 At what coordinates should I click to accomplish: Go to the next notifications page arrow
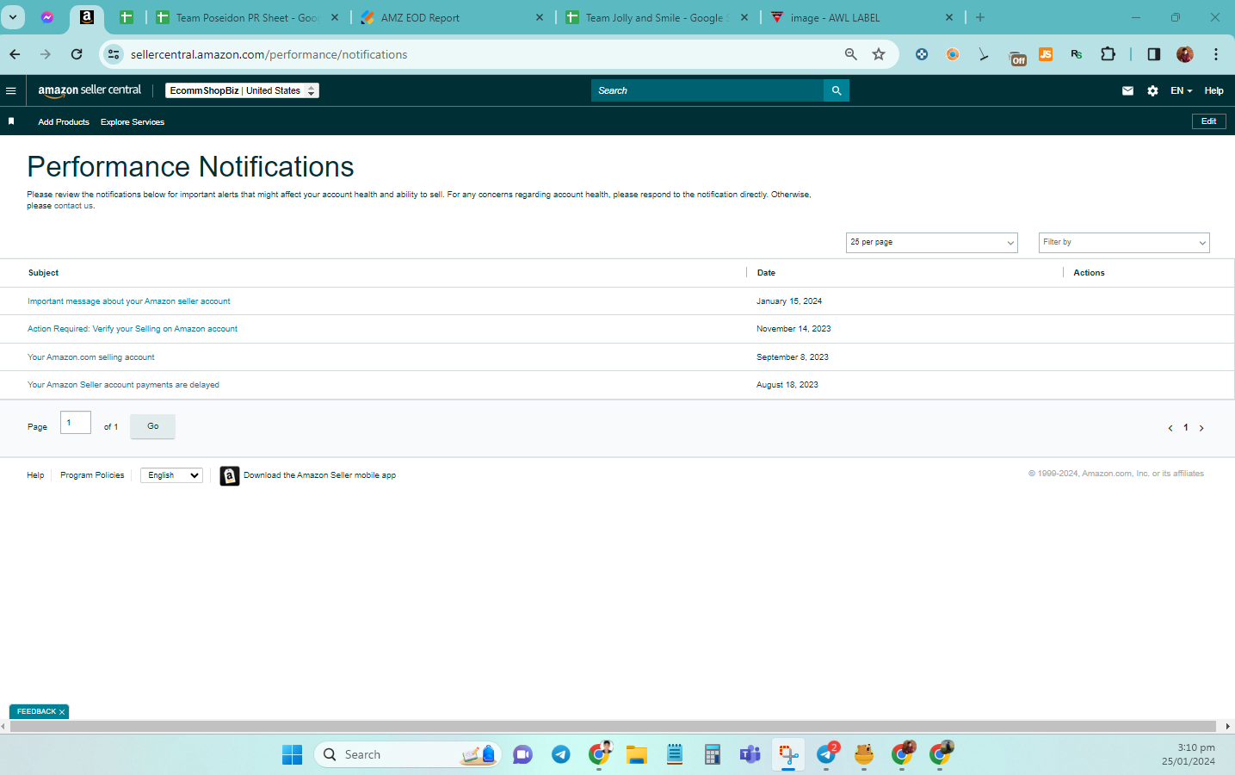(1201, 428)
